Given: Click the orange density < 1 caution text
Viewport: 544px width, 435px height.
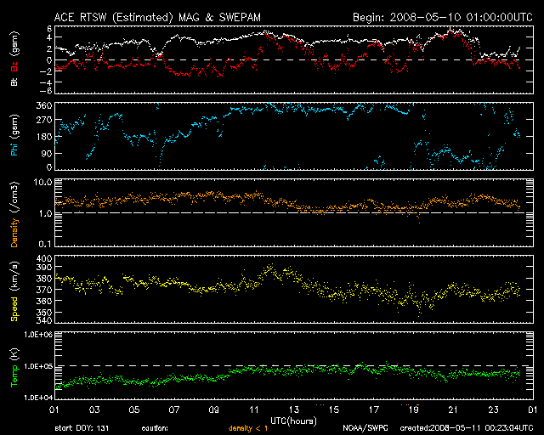Looking at the screenshot, I should [x=248, y=428].
